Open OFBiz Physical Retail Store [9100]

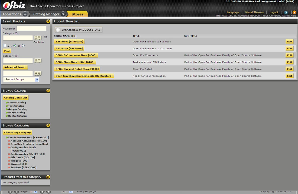click(x=77, y=69)
